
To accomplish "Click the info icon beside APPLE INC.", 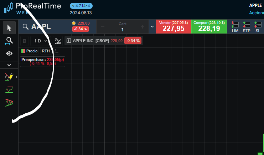I will 69,41.
